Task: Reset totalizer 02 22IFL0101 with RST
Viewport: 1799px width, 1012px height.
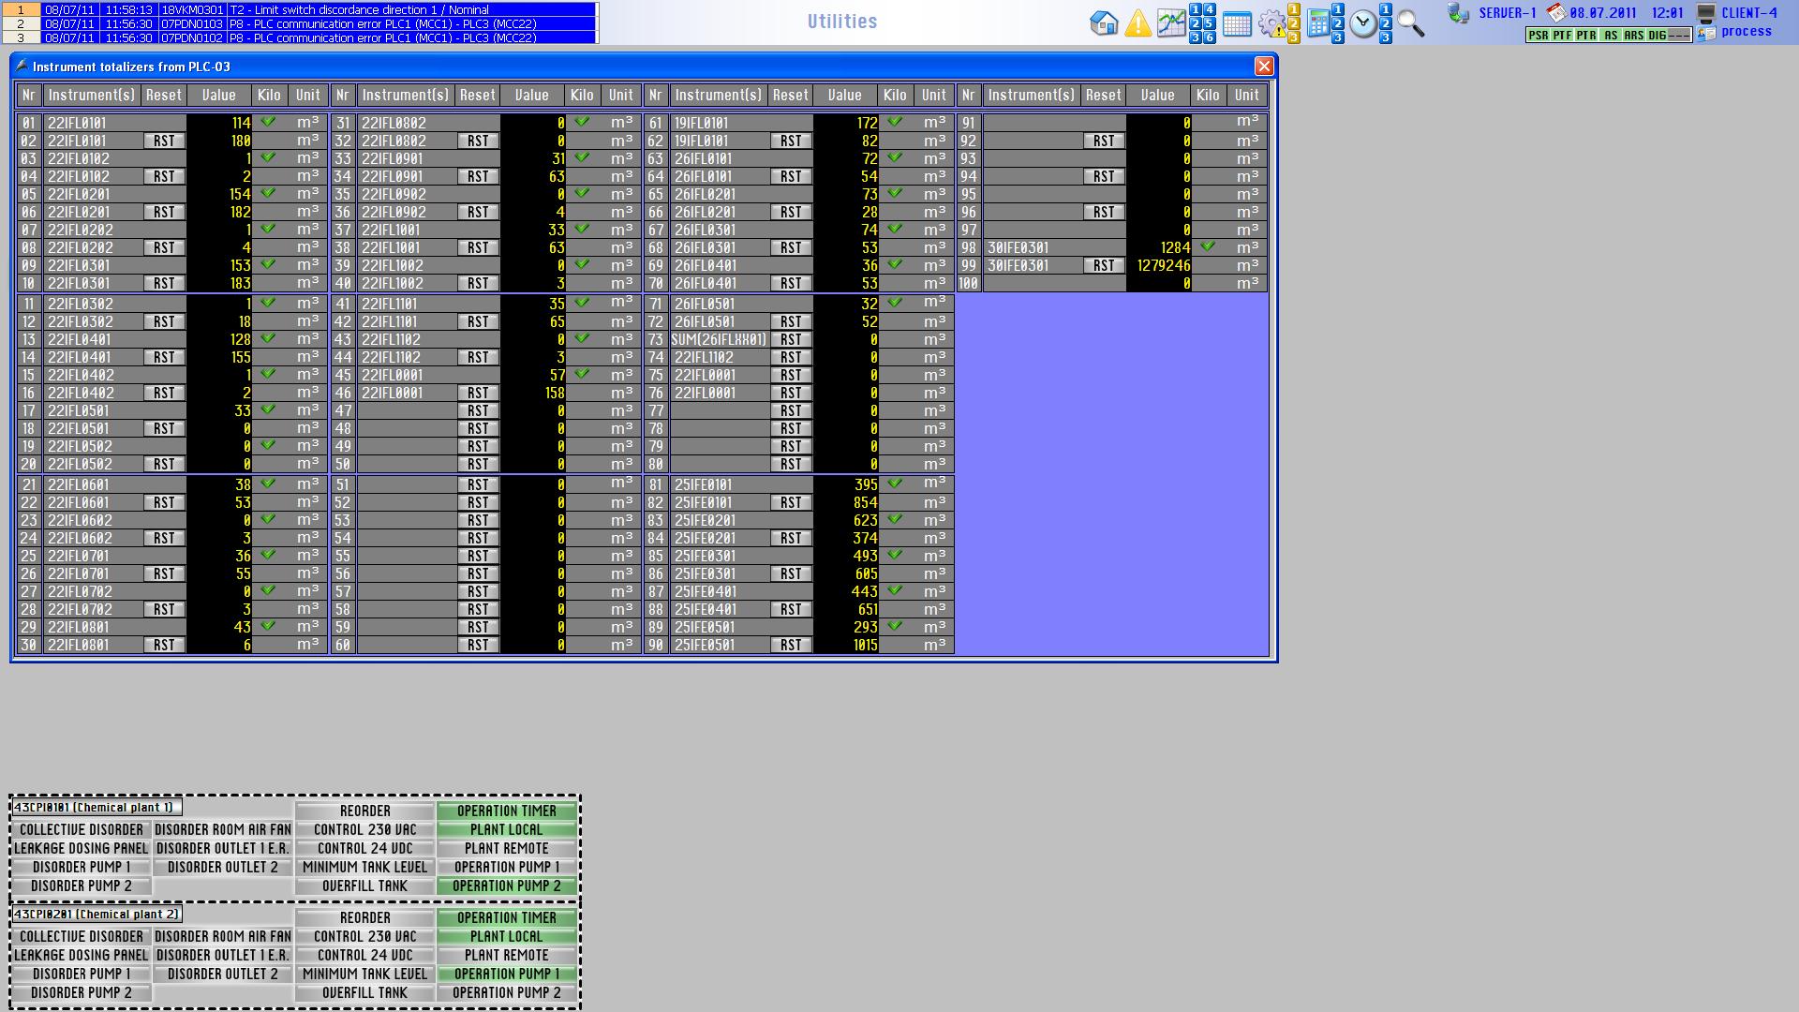Action: [164, 141]
